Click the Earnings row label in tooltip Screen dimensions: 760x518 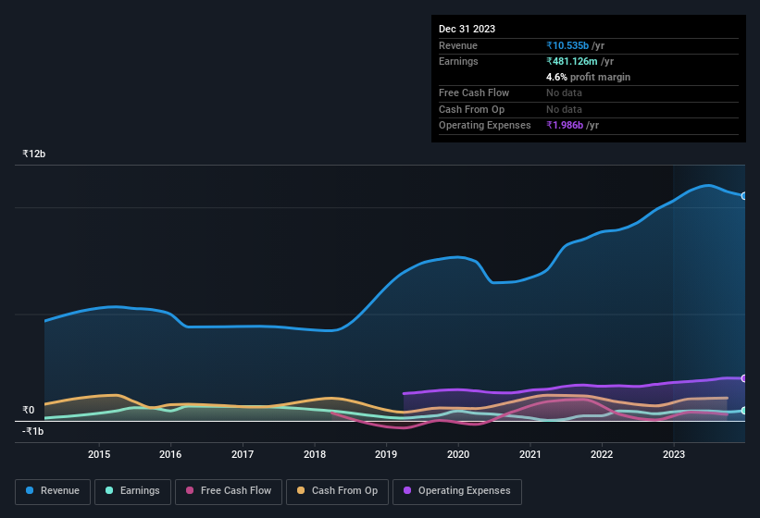458,61
